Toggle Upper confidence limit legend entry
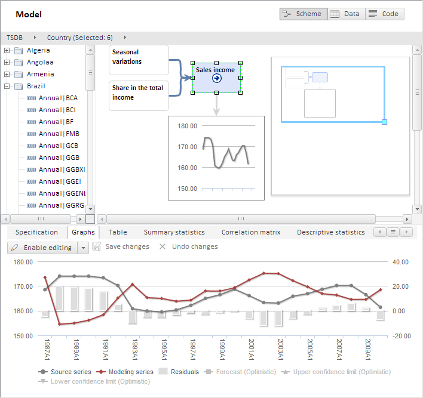423x398 pixels. [x=336, y=372]
